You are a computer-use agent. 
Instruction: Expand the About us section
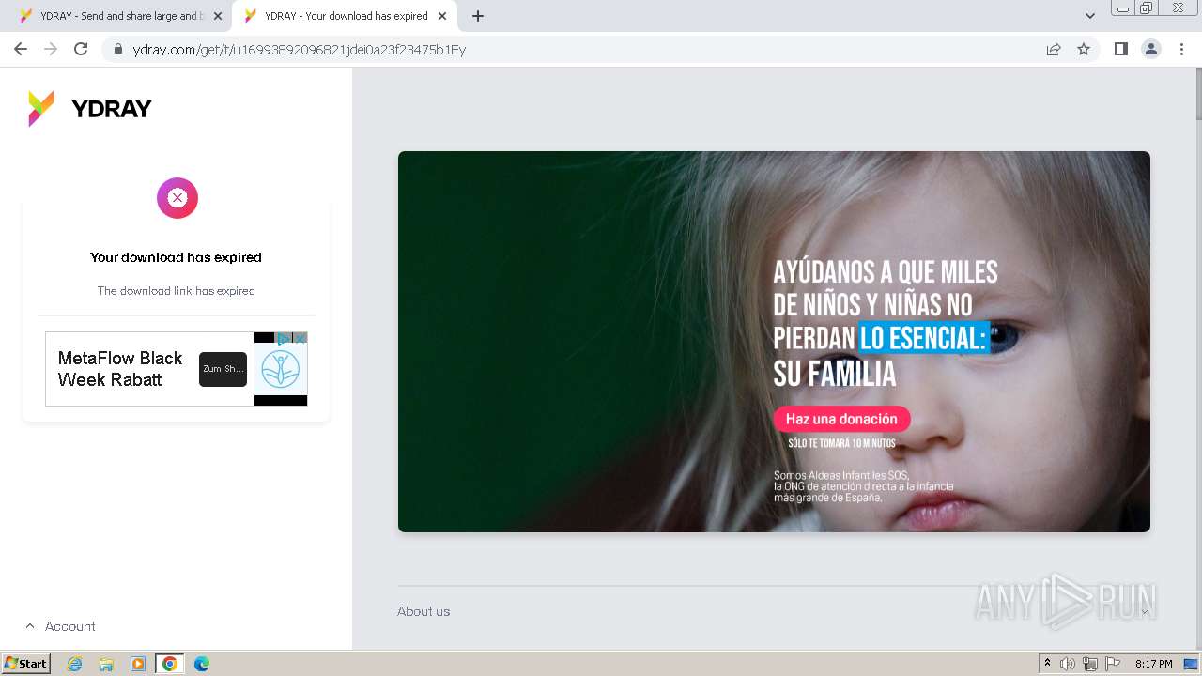pyautogui.click(x=774, y=611)
